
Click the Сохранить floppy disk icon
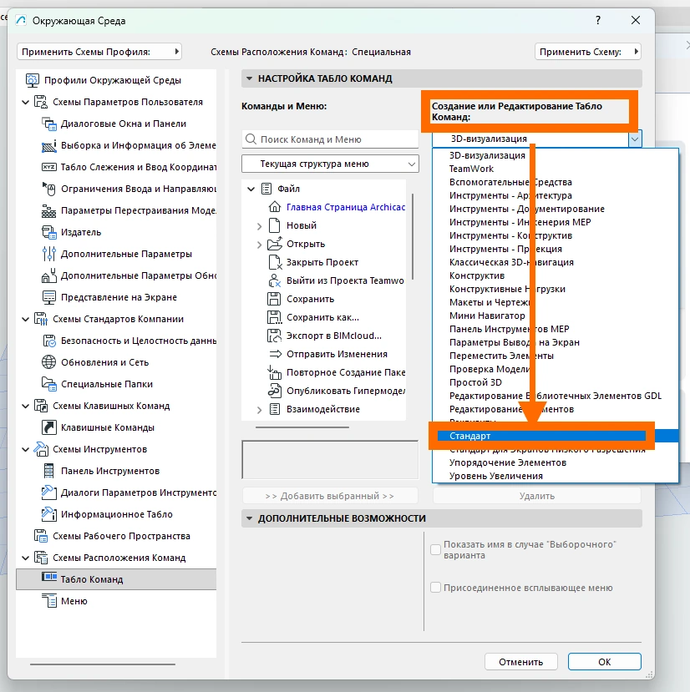coord(274,299)
